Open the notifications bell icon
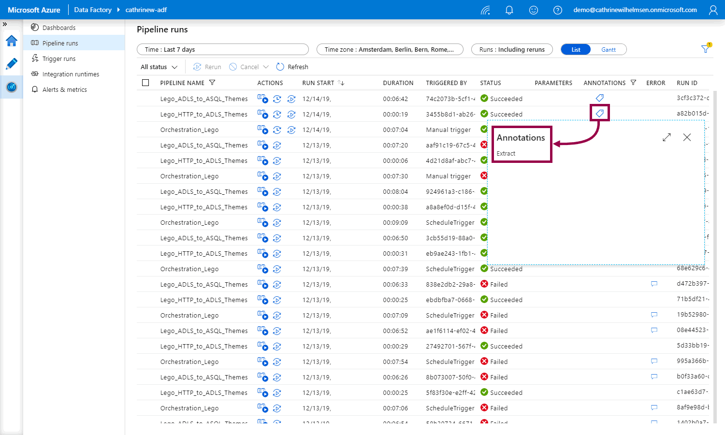This screenshot has height=435, width=725. coord(509,10)
